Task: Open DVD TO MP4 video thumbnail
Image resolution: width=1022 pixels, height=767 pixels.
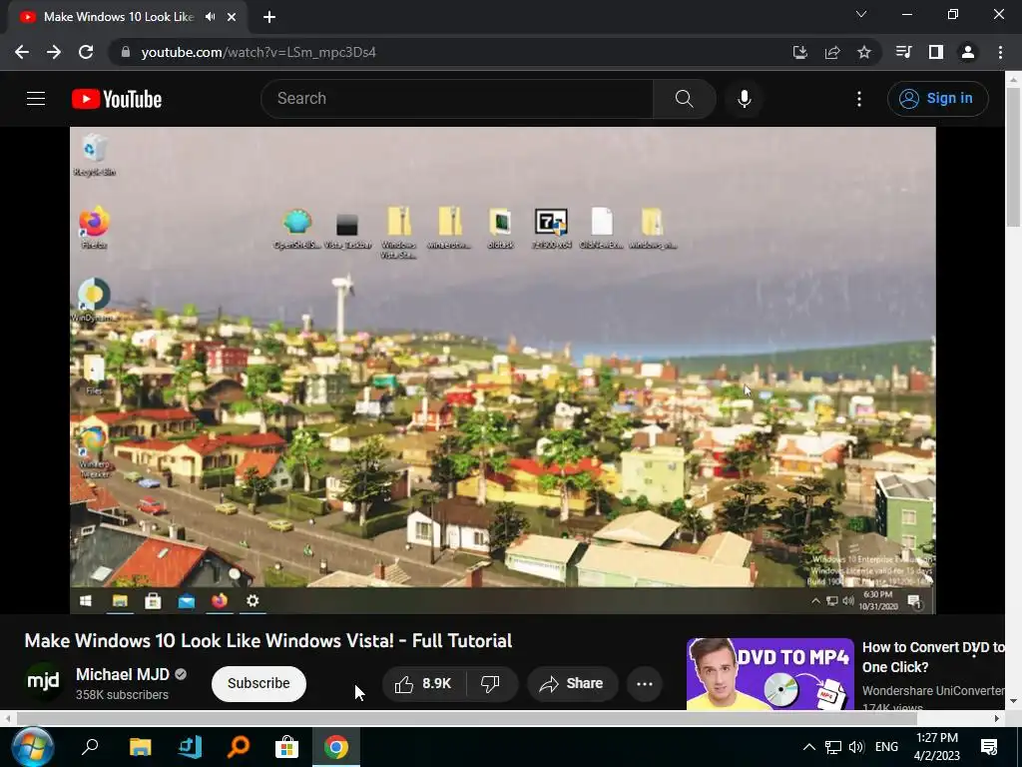Action: tap(769, 674)
